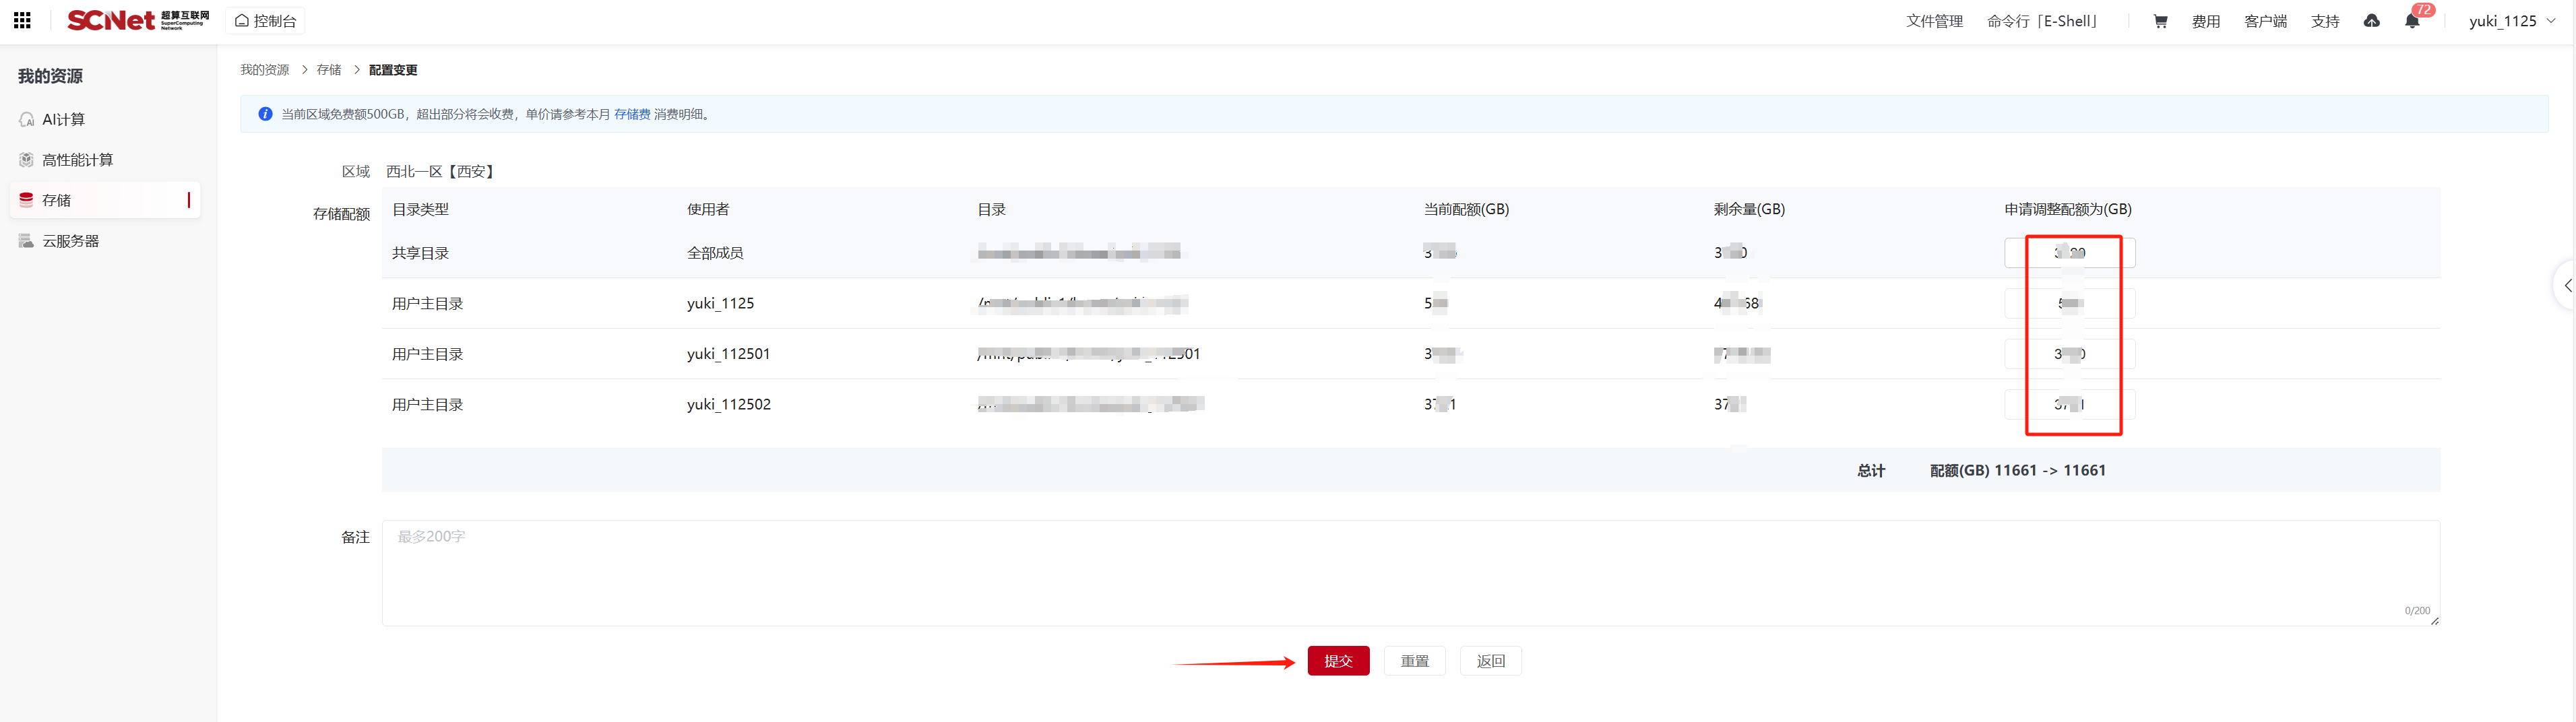Click the 存储费 link in the notice
The image size is (2576, 722).
(x=631, y=114)
